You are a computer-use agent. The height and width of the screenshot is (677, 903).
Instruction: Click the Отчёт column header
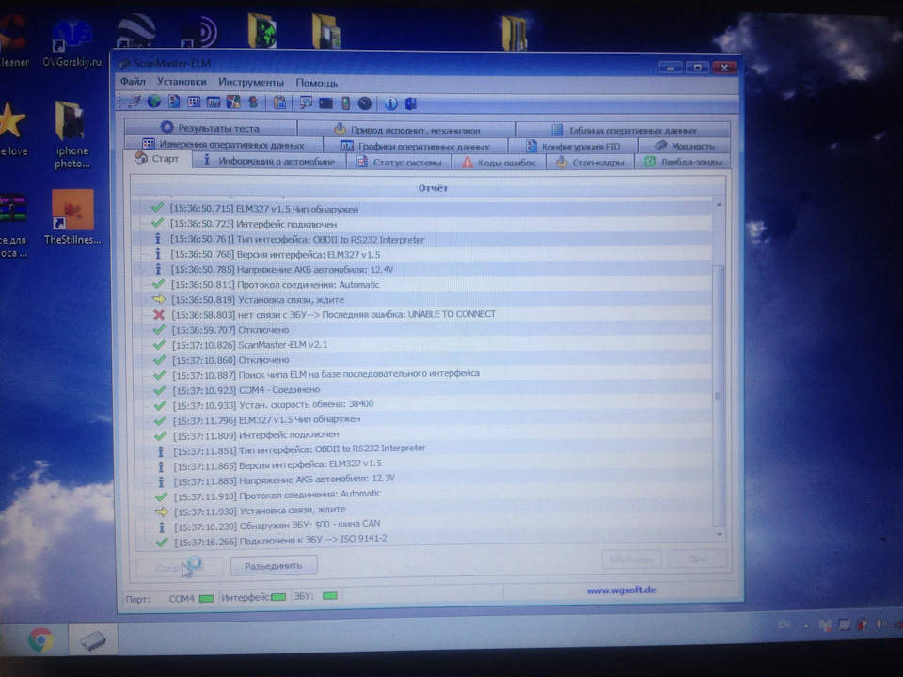click(x=427, y=188)
